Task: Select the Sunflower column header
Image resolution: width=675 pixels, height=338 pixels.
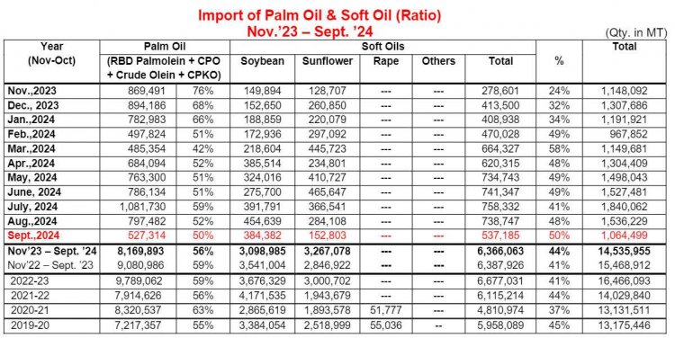Action: [328, 61]
